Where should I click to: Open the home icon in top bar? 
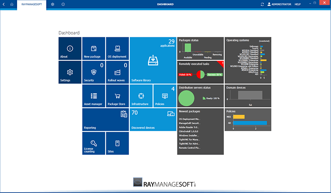12,4
